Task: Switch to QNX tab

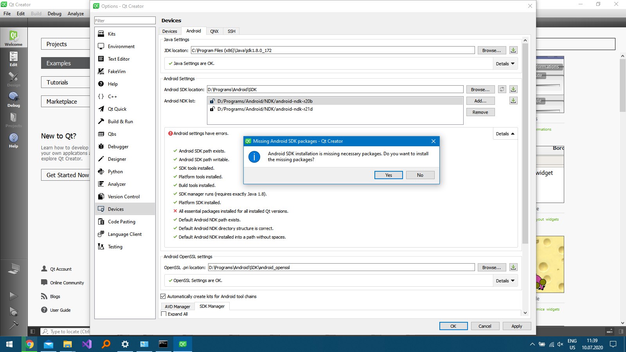Action: pos(214,31)
